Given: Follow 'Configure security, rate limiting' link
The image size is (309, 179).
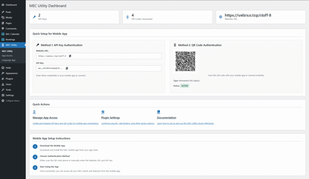Looking at the screenshot, I should [x=128, y=123].
